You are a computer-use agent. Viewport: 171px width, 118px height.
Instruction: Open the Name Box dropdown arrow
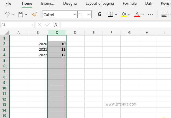pos(32,25)
